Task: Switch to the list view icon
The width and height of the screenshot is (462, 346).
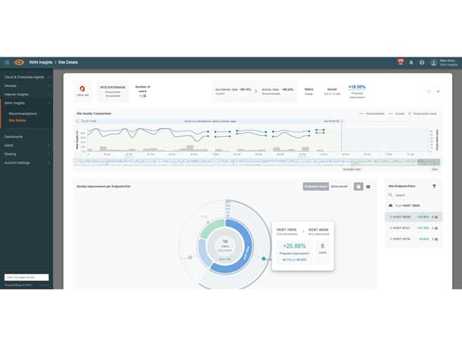Action: [368, 187]
